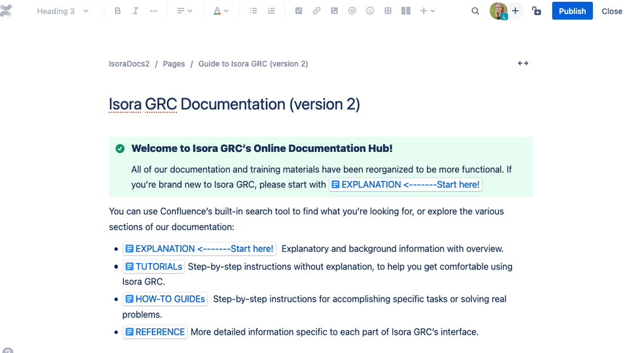
Task: Publish the page
Action: 572,11
